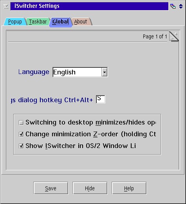Go to the About tab

coord(81,22)
